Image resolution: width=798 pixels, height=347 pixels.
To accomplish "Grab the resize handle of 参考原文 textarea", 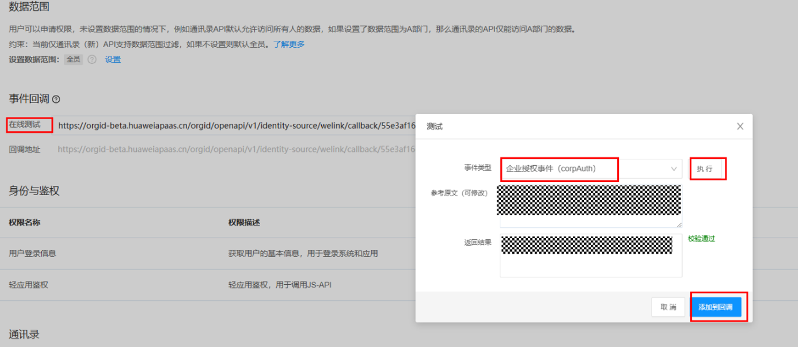I will click(679, 225).
